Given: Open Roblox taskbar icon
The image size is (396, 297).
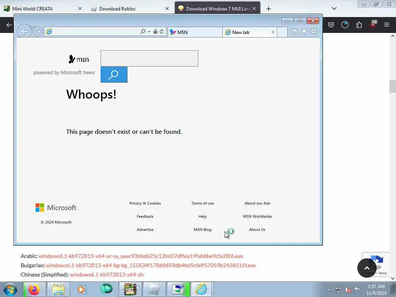Looking at the screenshot, I should (x=154, y=289).
